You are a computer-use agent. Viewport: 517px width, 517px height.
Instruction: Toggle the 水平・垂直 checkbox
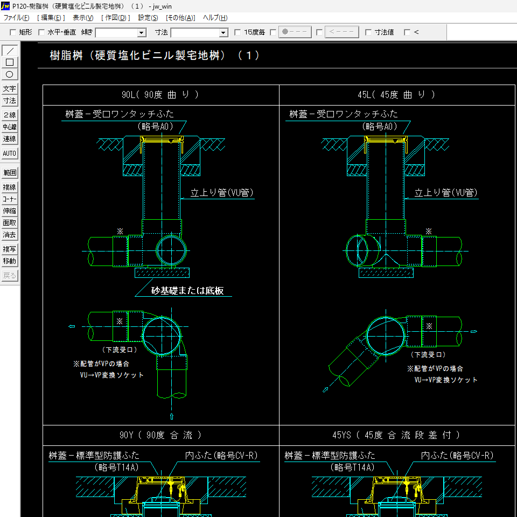pyautogui.click(x=41, y=32)
